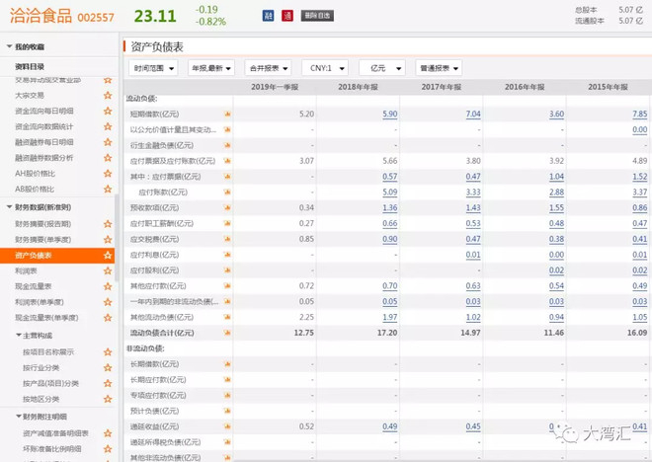Click the 2019年一季报 column header
Viewport: 652px width, 462px height.
[275, 87]
